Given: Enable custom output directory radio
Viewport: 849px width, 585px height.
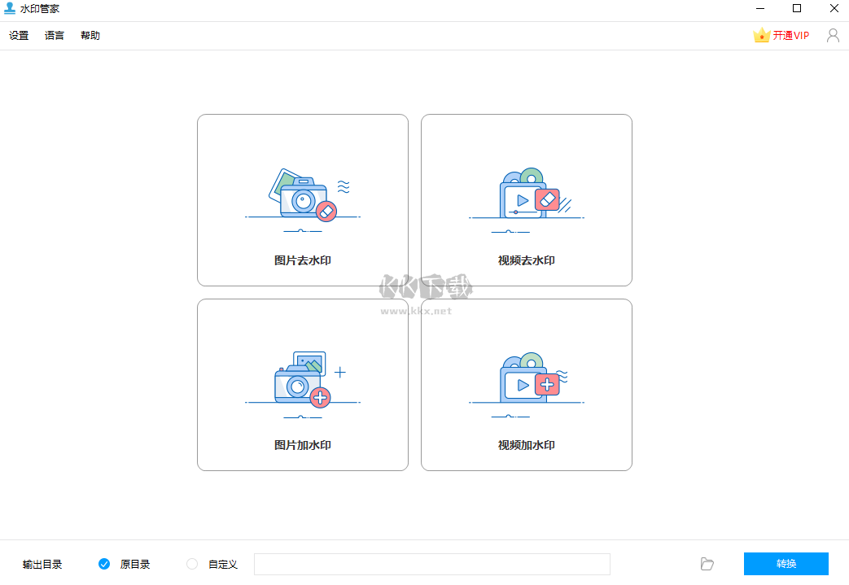Looking at the screenshot, I should [192, 563].
